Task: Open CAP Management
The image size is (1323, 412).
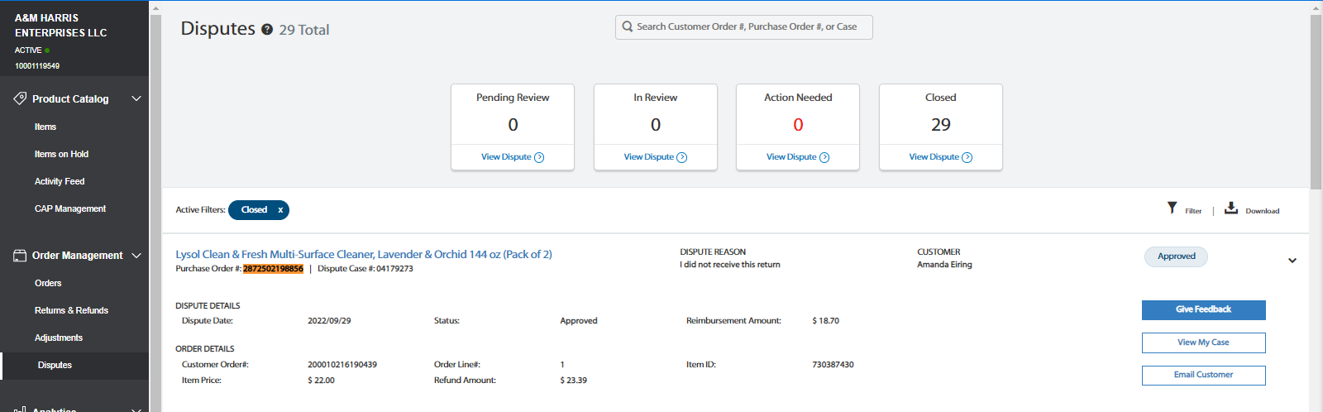Action: click(70, 208)
